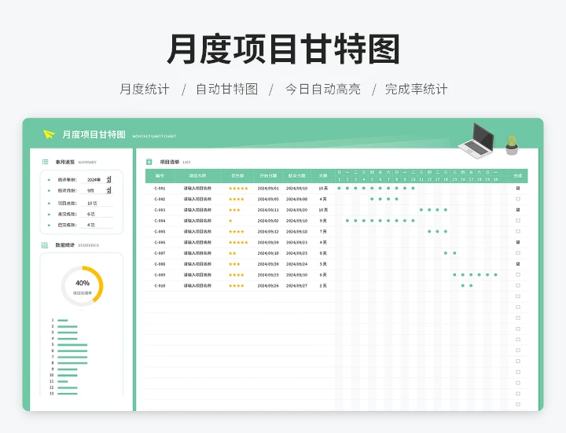Click the 项目总数 value 10 项
This screenshot has width=566, height=433.
pos(92,204)
